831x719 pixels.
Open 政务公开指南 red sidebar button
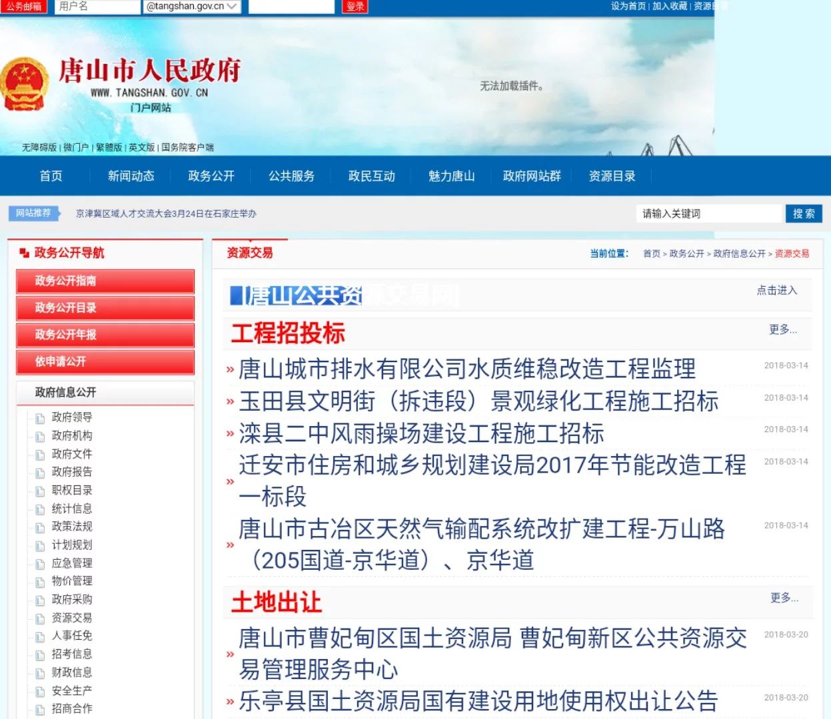[105, 281]
